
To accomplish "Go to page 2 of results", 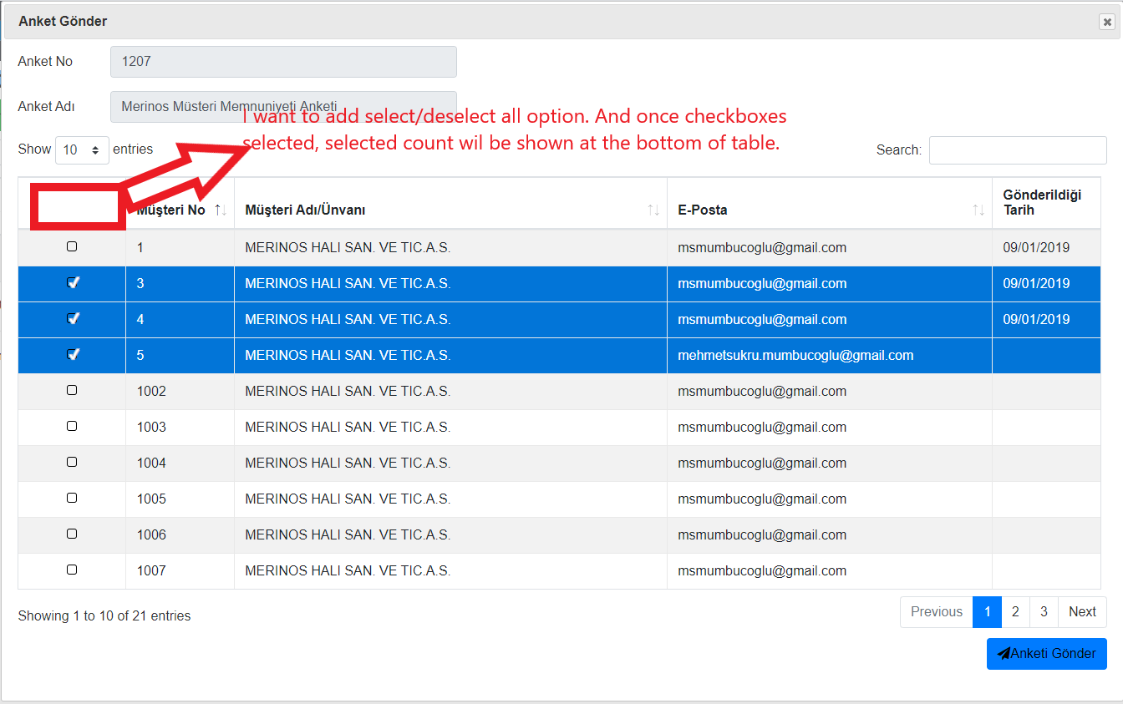I will [x=1015, y=612].
